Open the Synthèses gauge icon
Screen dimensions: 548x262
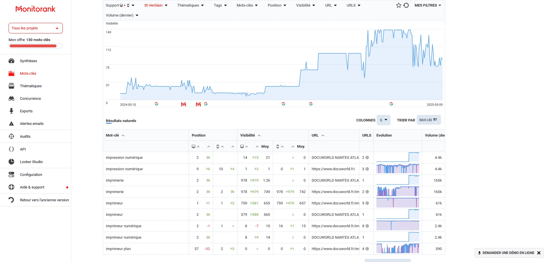point(11,61)
